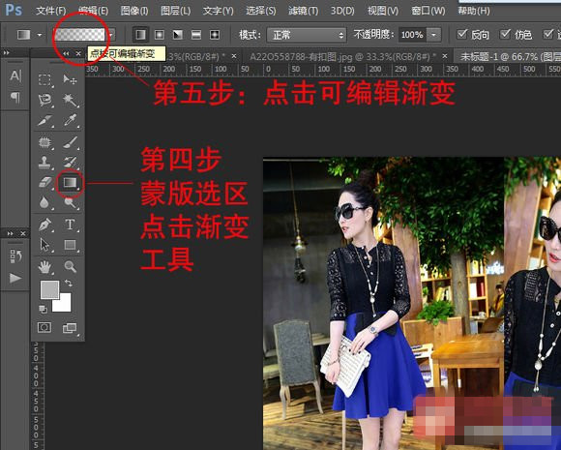
Task: Open the 不透明度 opacity slider arrow
Action: 433,35
